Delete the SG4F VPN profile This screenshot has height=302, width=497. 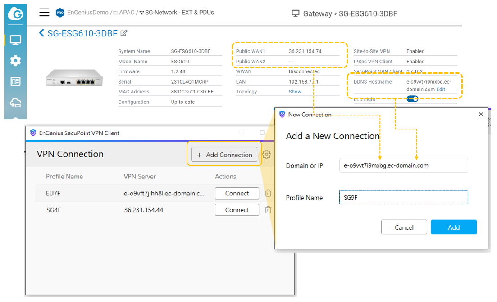(x=268, y=210)
